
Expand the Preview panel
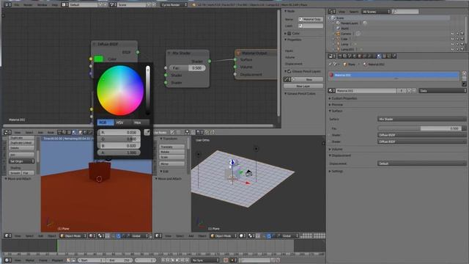[x=330, y=105]
